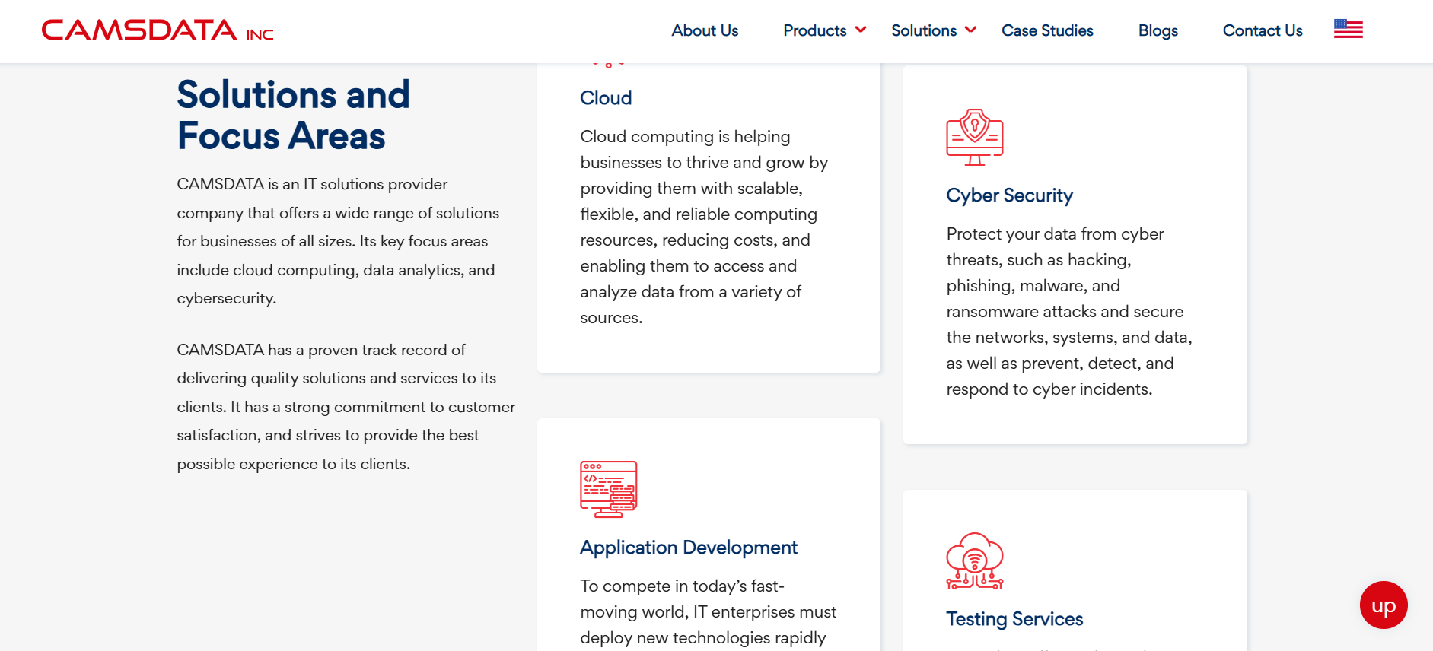Select the Products menu label
Screen dimensions: 1433x651
pos(814,30)
